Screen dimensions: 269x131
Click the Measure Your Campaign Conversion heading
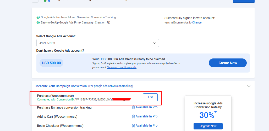pos(61,86)
